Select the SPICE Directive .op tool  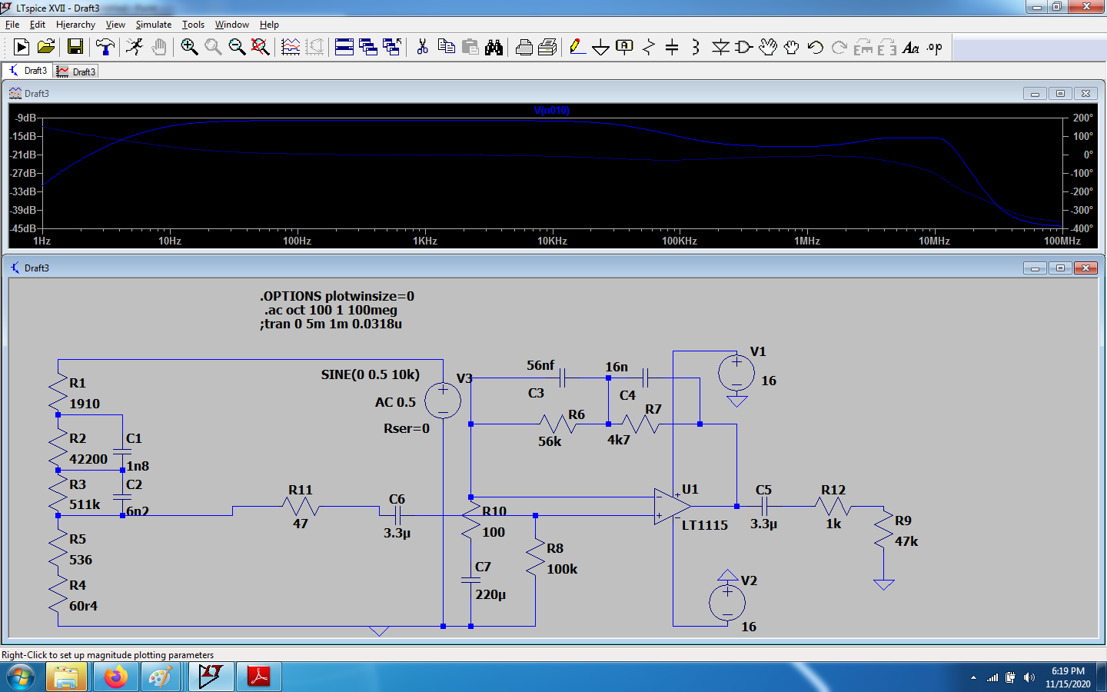(x=935, y=48)
